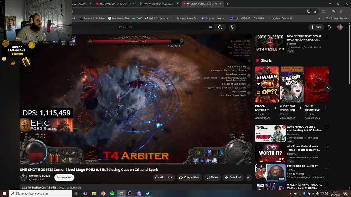351x197 pixels.
Task: Open Chrome media controls icon
Action: pos(334,11)
